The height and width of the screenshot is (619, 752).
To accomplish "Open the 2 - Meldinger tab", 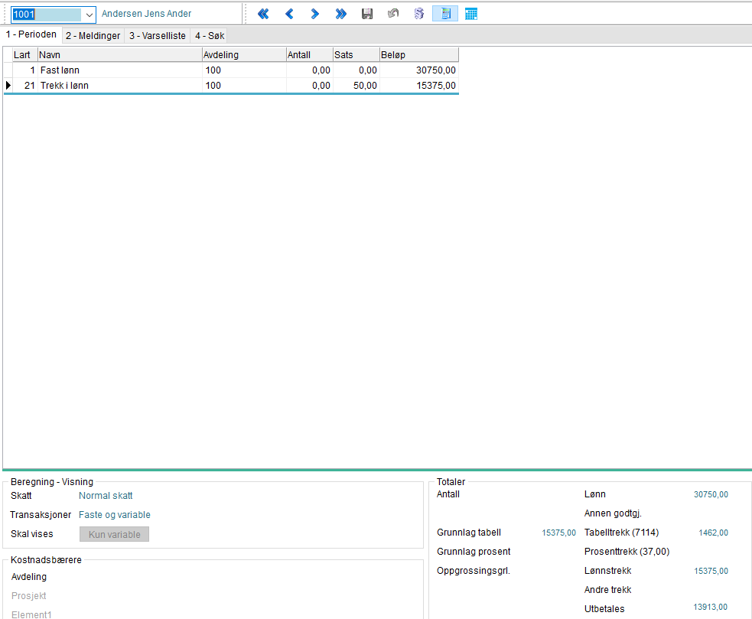I will (93, 35).
